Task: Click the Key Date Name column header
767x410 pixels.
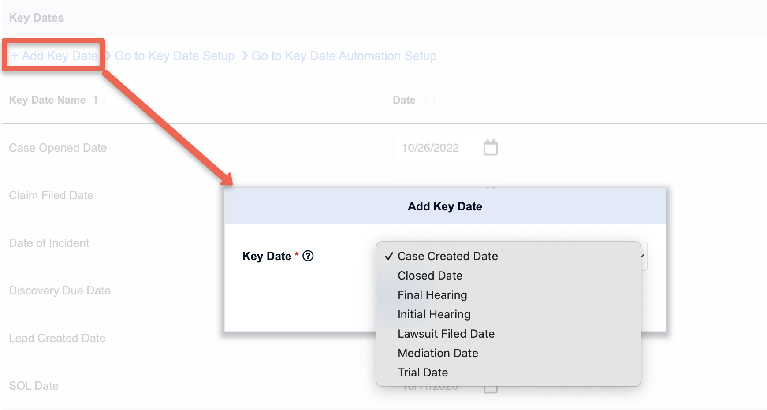Action: (47, 100)
